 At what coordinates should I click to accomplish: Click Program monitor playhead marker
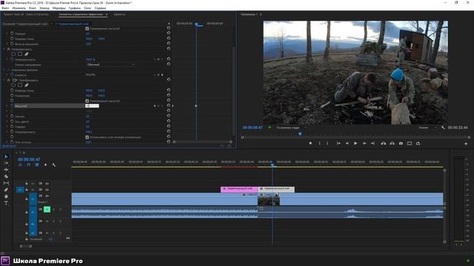coord(300,134)
